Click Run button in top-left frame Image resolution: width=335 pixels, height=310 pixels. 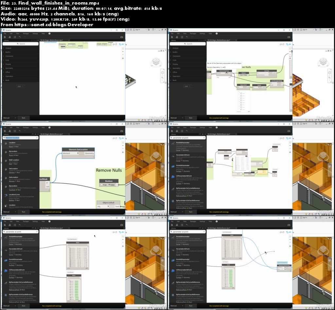(24, 118)
